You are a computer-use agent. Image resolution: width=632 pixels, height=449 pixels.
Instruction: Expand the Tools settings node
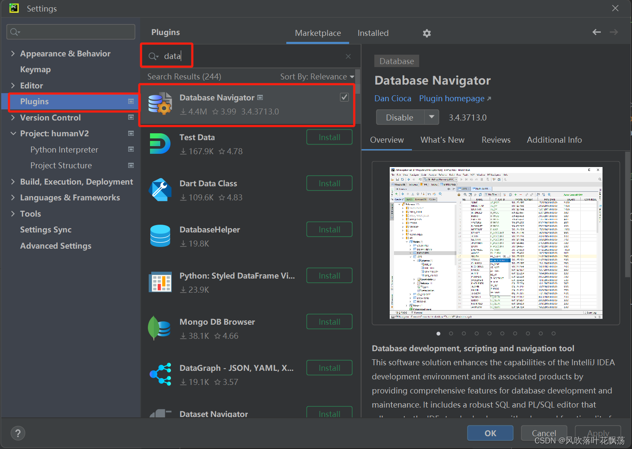point(13,214)
